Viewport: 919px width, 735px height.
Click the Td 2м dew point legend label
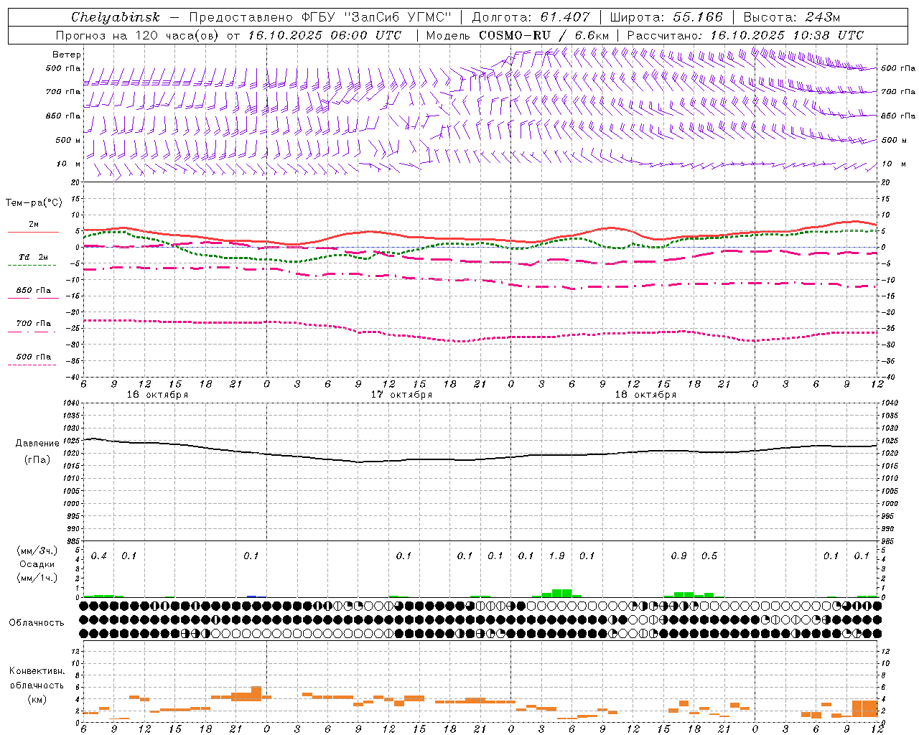pos(34,257)
